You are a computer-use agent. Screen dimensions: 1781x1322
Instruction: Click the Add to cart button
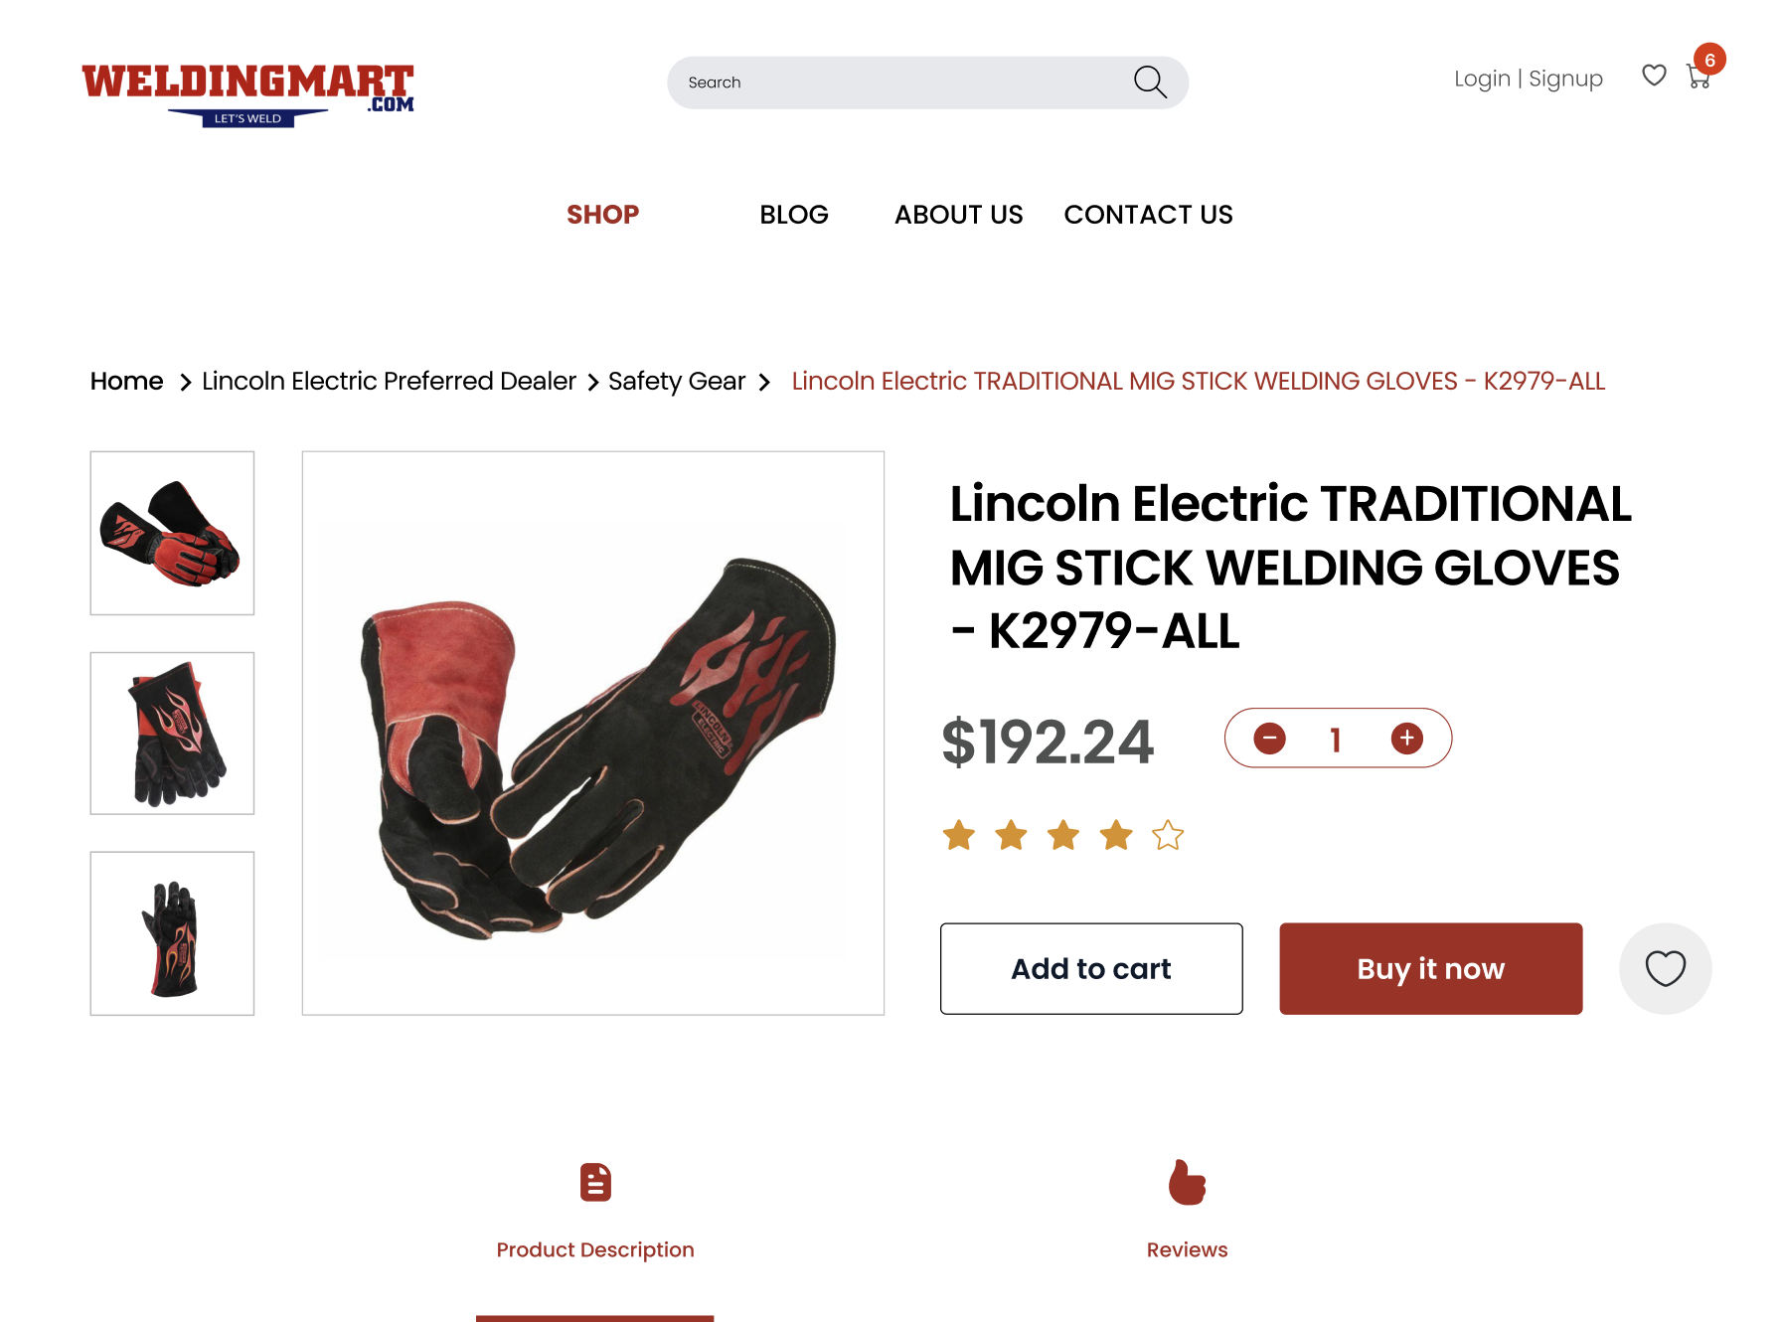click(x=1091, y=968)
